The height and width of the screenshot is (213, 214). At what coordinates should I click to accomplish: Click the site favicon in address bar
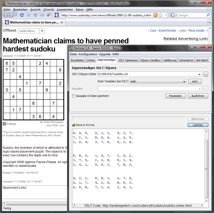[57, 15]
